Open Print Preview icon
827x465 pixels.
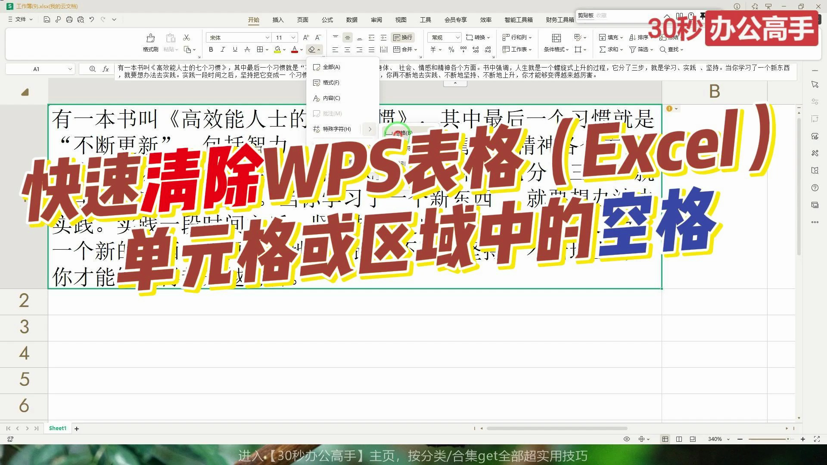[81, 19]
